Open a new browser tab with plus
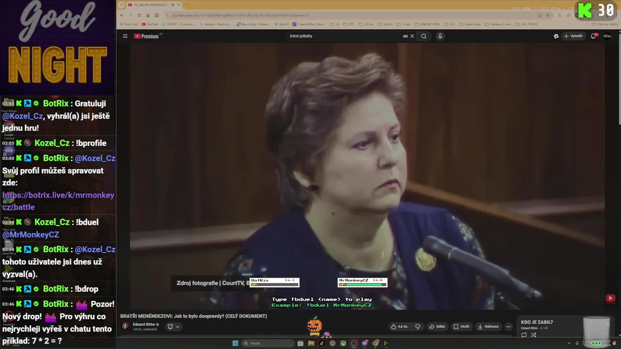This screenshot has height=349, width=621. (187, 5)
